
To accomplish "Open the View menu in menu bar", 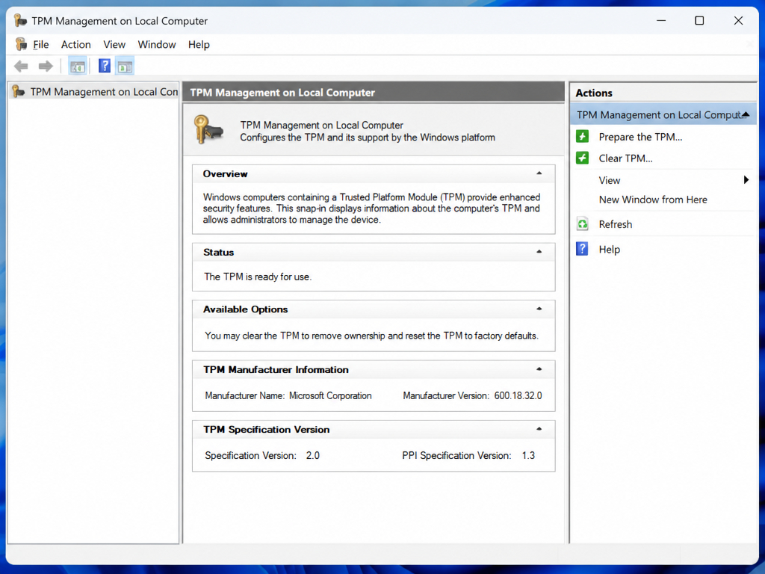I will click(114, 44).
